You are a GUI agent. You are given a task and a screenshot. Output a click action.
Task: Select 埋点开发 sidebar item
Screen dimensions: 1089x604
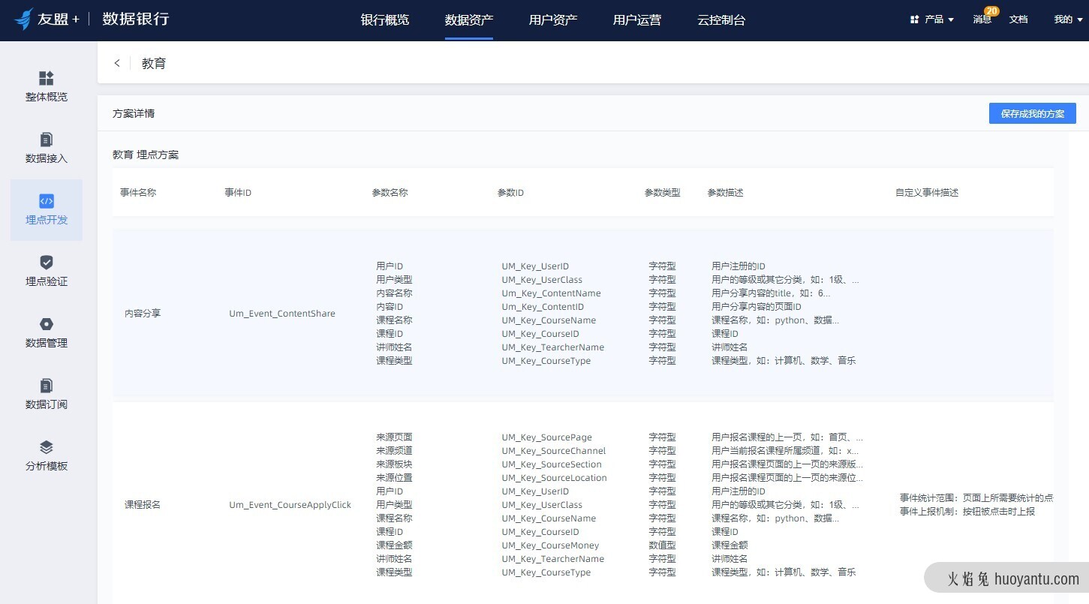[x=47, y=210]
